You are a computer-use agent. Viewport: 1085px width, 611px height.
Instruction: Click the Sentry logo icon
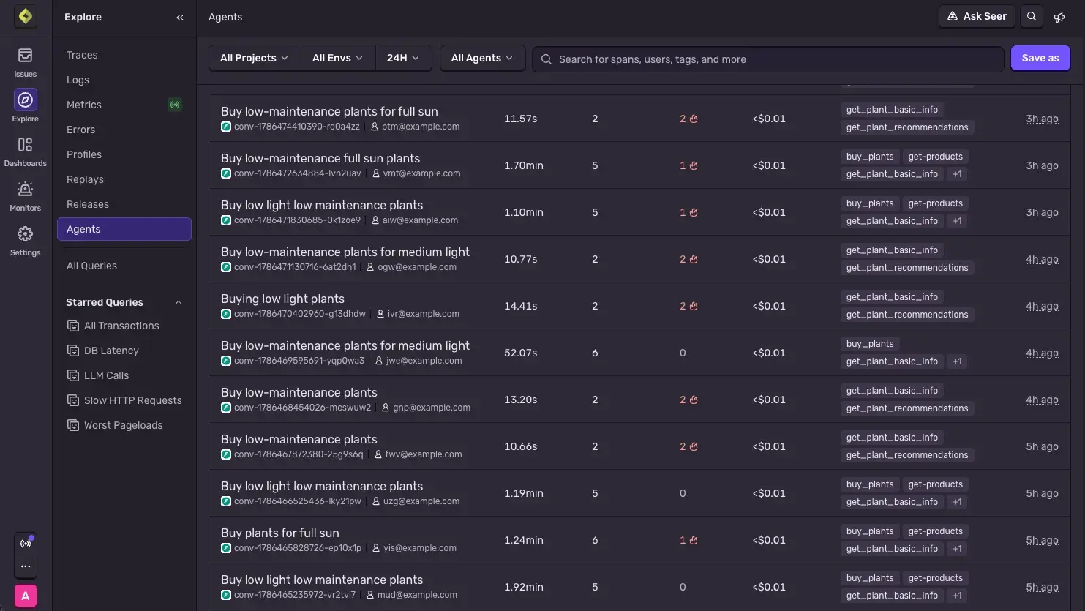[26, 16]
